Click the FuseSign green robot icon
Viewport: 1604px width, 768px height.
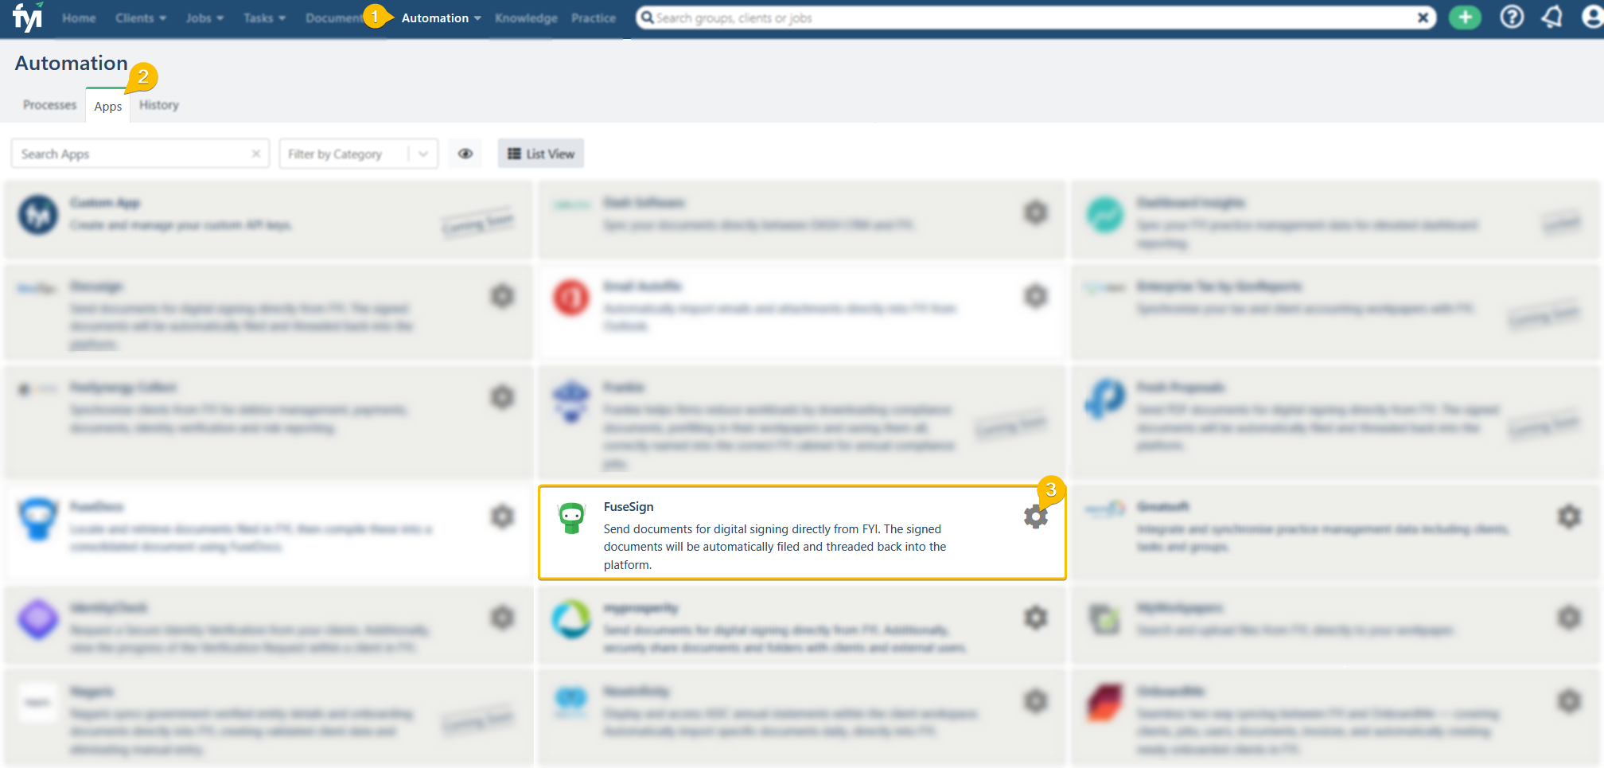pos(571,517)
